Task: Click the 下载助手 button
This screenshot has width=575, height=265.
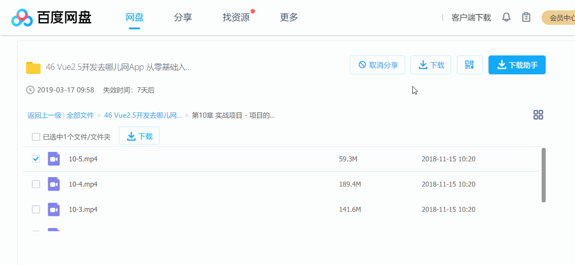Action: click(517, 65)
